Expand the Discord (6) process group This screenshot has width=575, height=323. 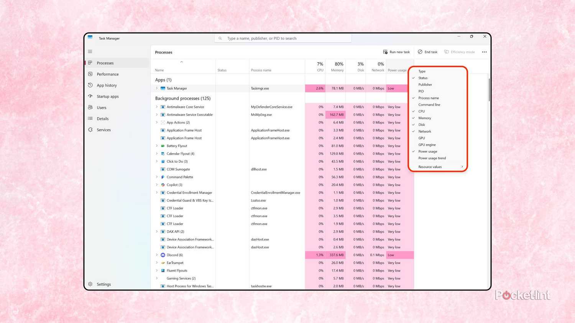click(157, 255)
